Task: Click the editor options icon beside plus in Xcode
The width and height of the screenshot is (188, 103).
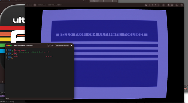Action: pyautogui.click(x=84, y=1)
